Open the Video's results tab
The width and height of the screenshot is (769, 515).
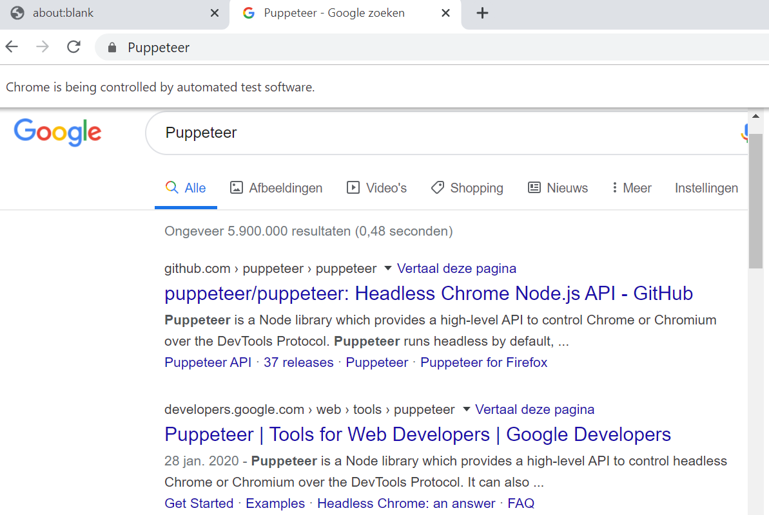click(376, 188)
